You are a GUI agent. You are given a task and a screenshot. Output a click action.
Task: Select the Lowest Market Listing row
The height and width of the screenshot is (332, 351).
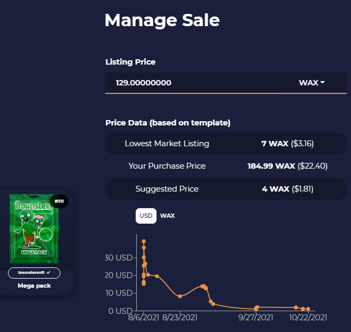pyautogui.click(x=226, y=144)
